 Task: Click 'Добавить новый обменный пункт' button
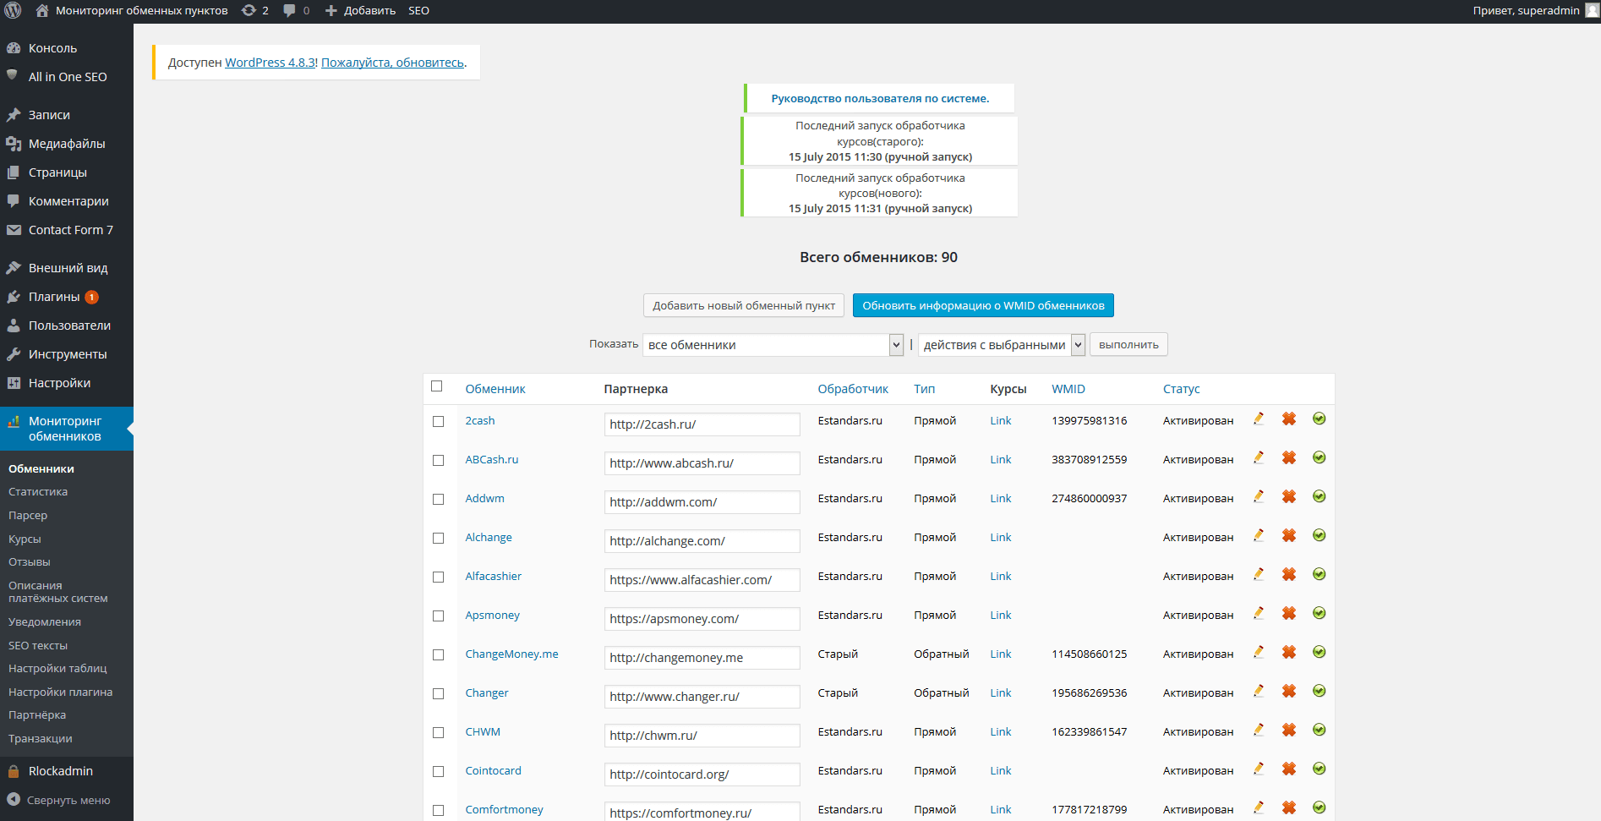tap(744, 305)
